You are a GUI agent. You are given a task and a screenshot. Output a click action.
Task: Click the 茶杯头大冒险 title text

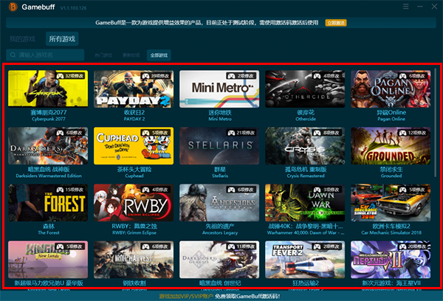(x=134, y=170)
